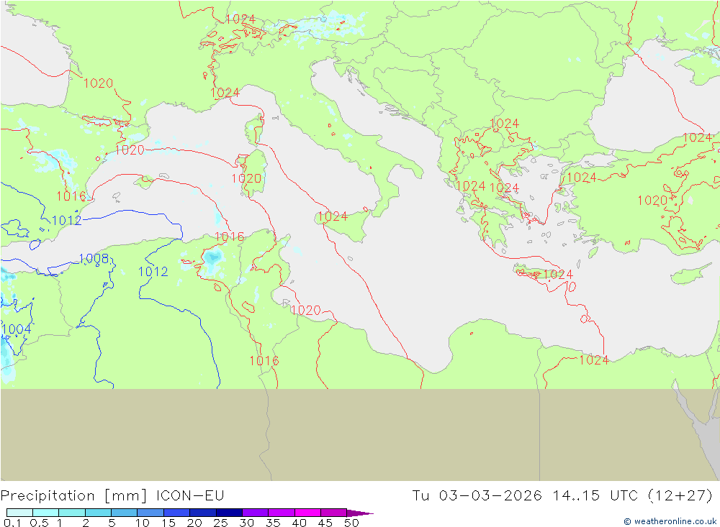Select the 0.5–1 mm legend color box
The height and width of the screenshot is (527, 720).
click(x=46, y=513)
